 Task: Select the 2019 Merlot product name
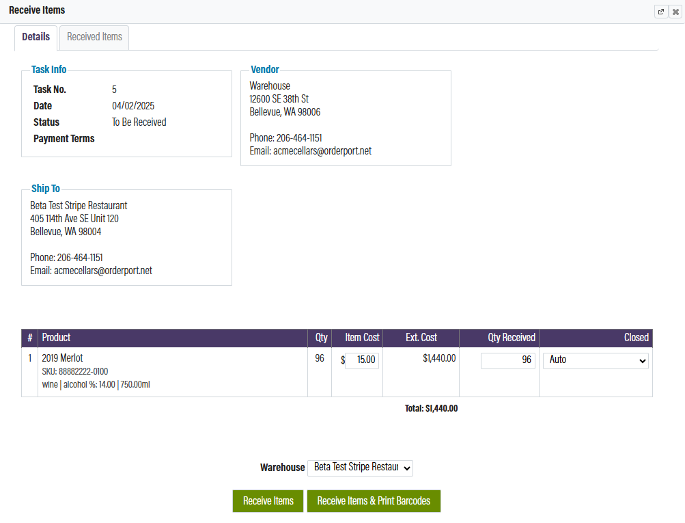pyautogui.click(x=62, y=358)
